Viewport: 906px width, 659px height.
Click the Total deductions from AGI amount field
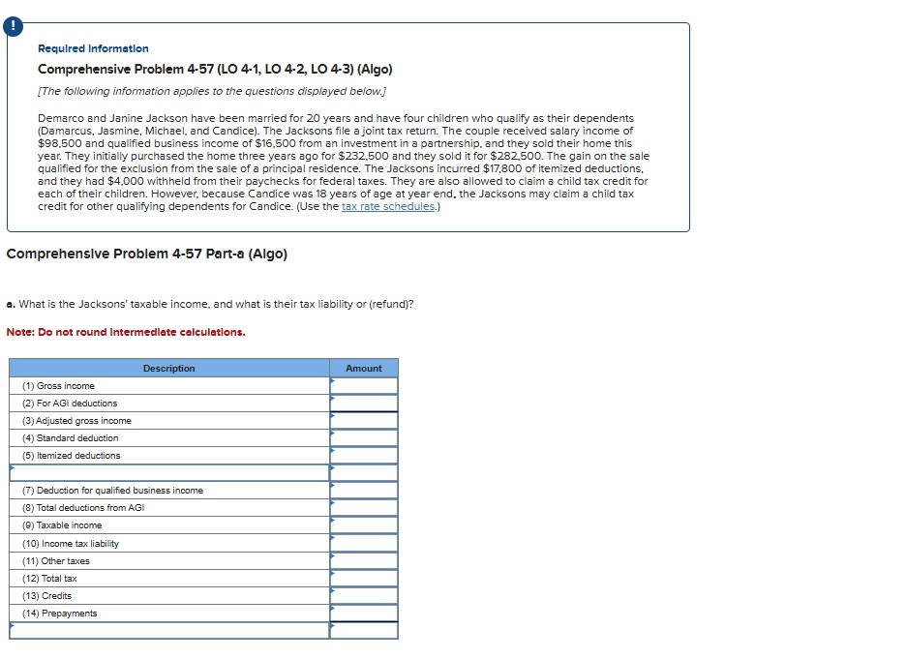[366, 507]
